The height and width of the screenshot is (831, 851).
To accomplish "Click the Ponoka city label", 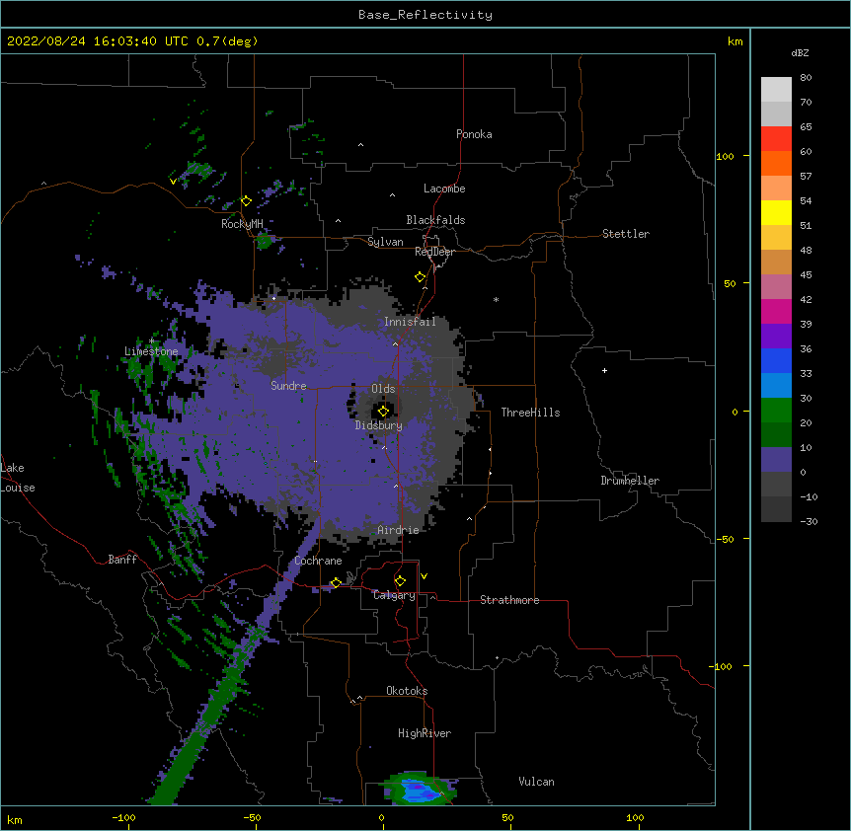I will [x=474, y=134].
